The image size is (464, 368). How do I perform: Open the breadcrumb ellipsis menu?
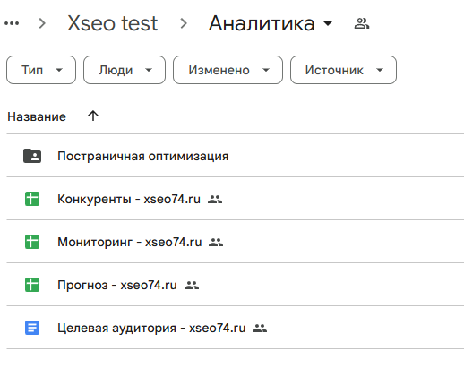point(12,23)
